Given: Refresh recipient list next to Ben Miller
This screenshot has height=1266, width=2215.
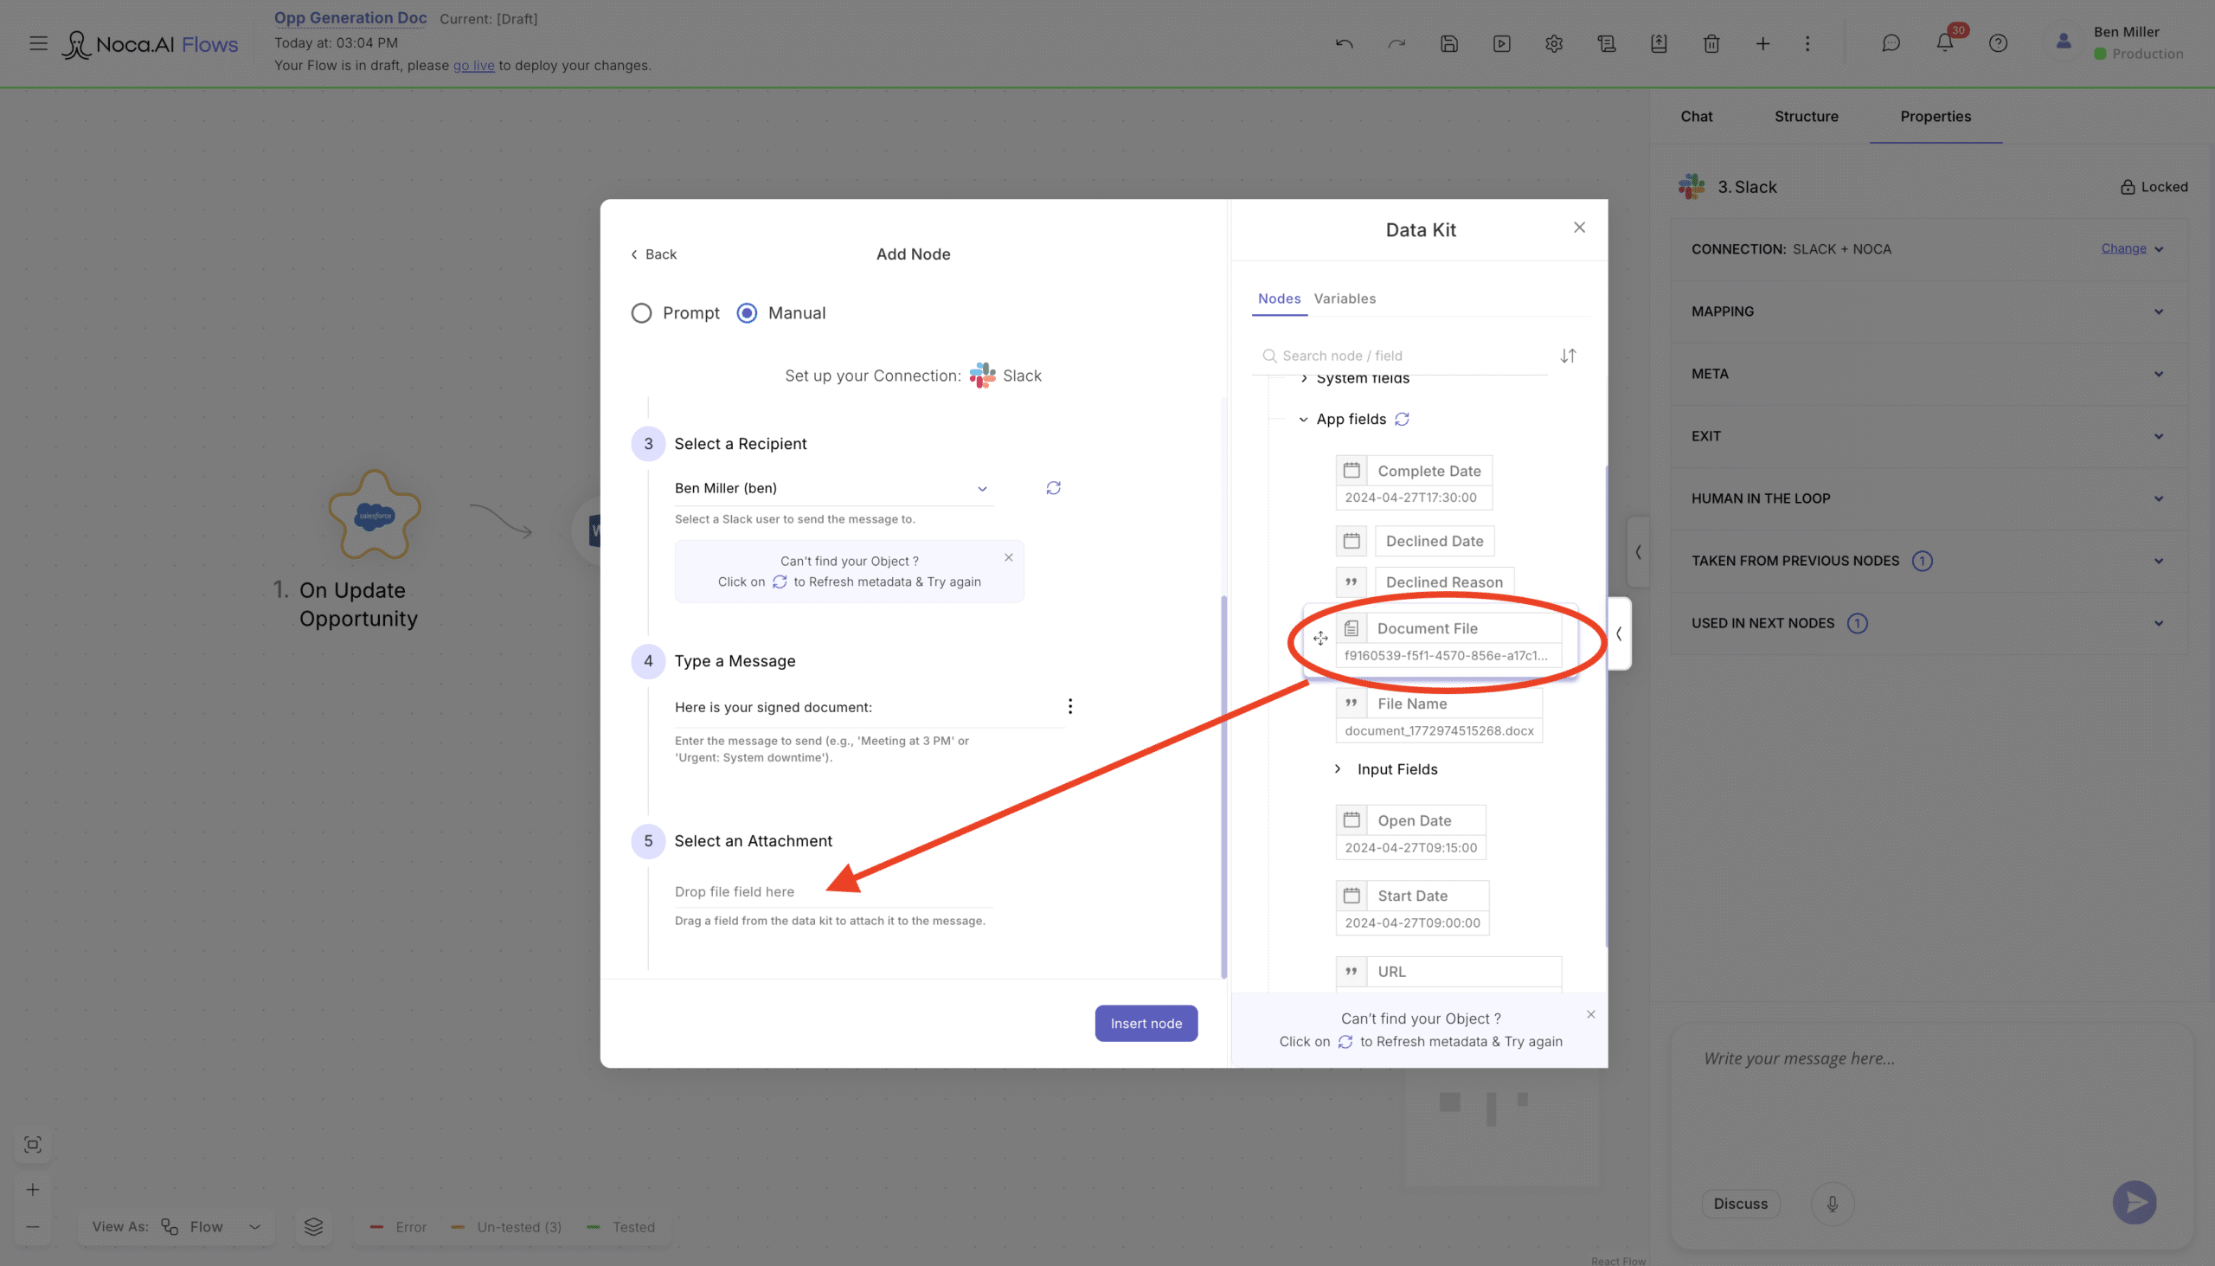Looking at the screenshot, I should 1053,489.
